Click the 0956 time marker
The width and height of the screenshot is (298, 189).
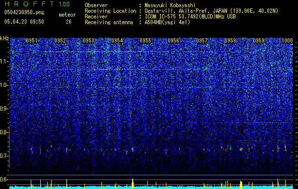[173, 41]
